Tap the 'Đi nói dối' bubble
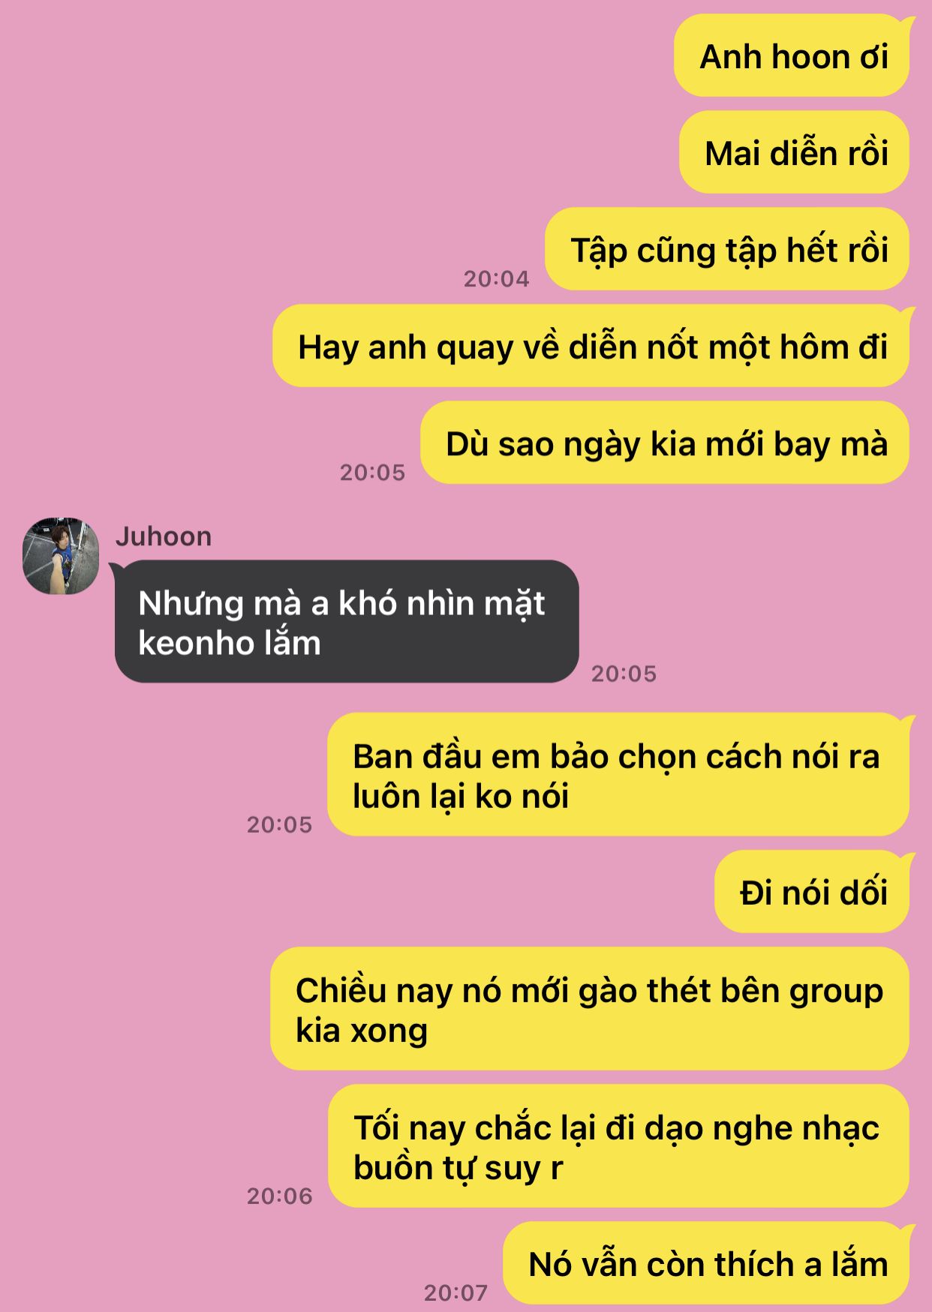This screenshot has width=932, height=1312. tap(813, 892)
